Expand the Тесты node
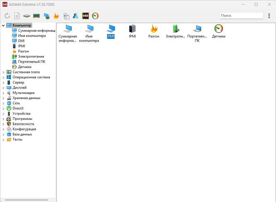 [x=3, y=140]
